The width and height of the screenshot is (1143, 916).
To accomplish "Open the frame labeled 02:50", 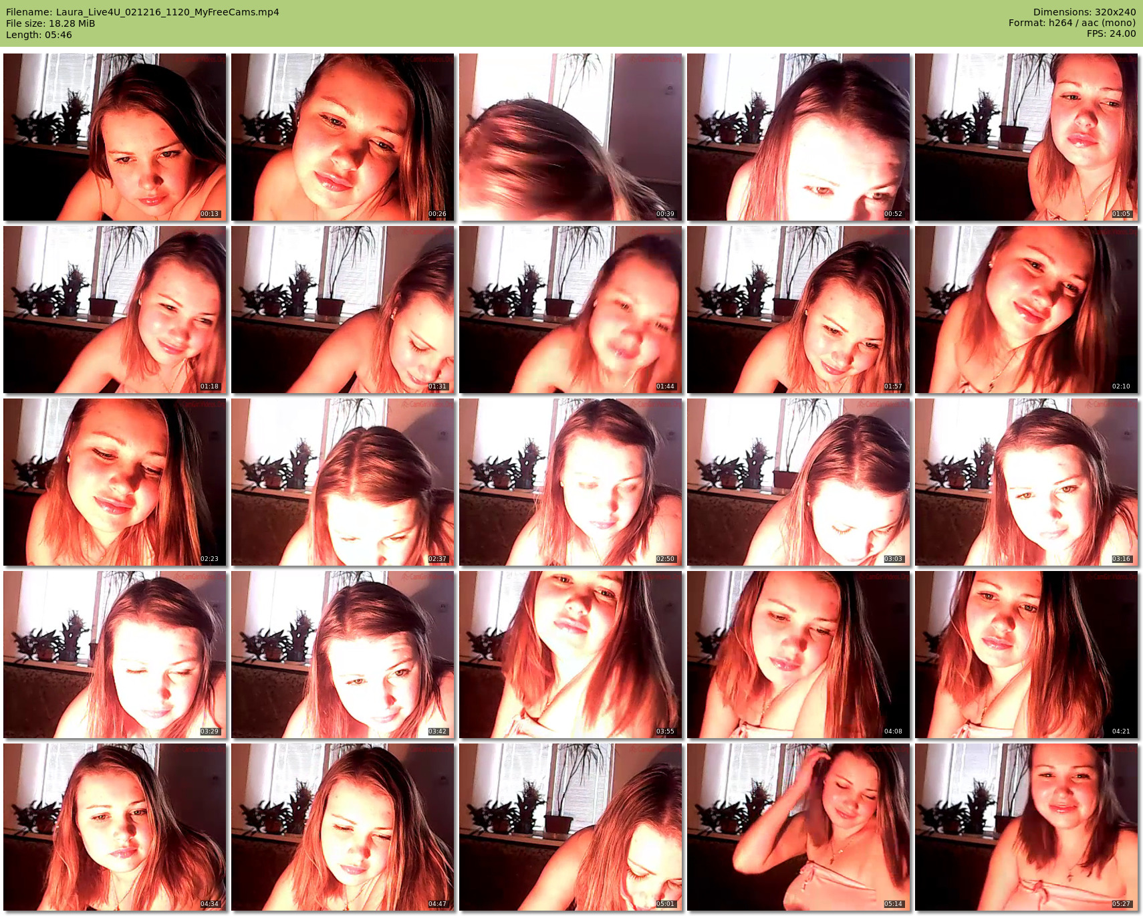I will pos(570,482).
